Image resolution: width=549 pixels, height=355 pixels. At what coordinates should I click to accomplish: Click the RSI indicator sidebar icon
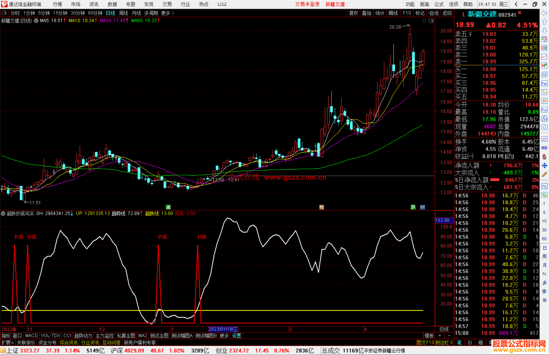tap(544, 148)
